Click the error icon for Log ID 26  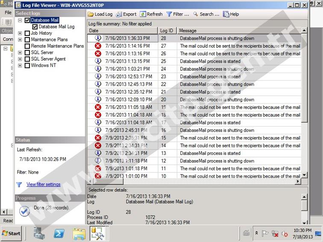tap(98, 53)
